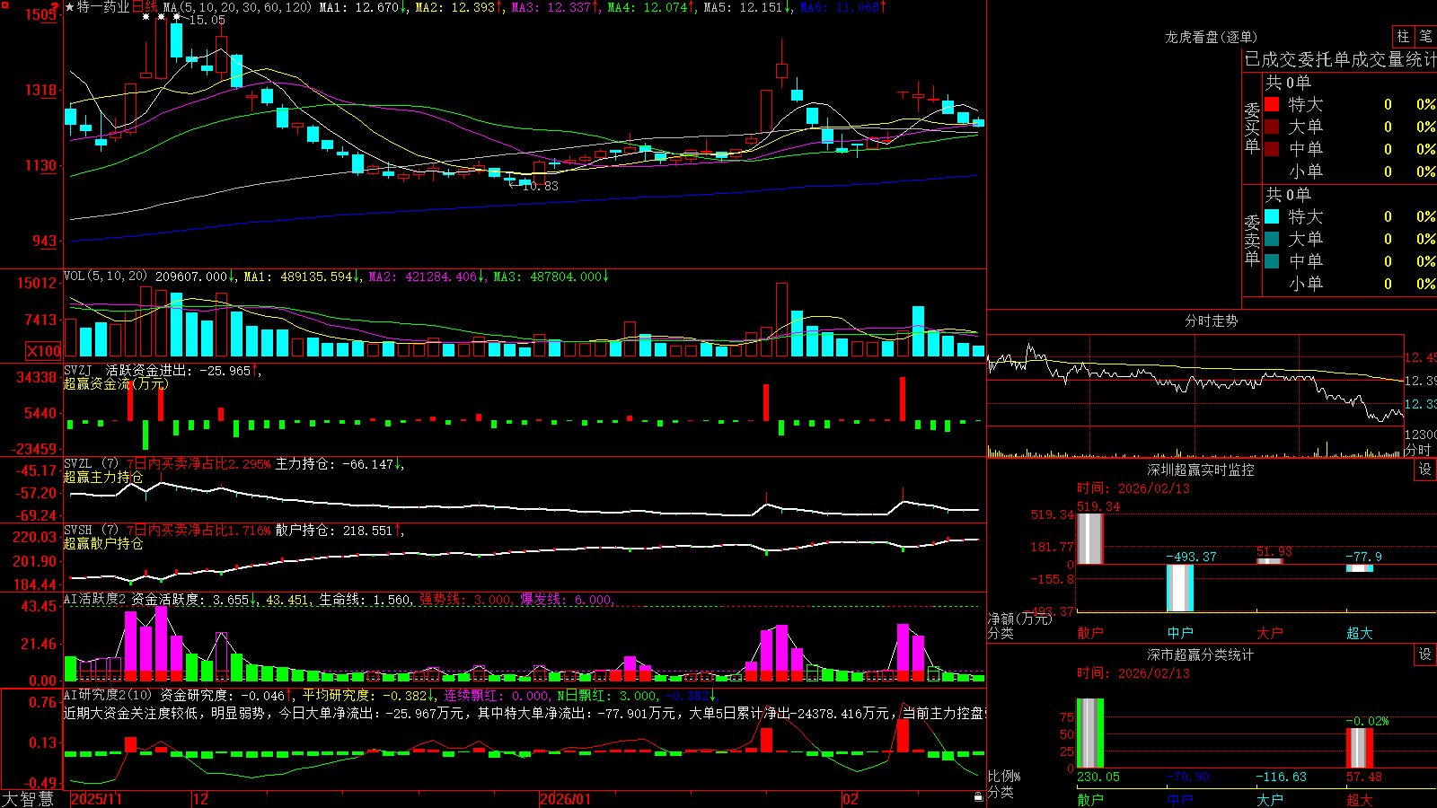Open 设 settings for 深市超赢分类统计
Viewport: 1437px width, 808px height.
(1425, 654)
